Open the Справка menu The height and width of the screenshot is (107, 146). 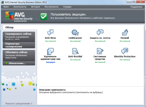pyautogui.click(x=67, y=7)
